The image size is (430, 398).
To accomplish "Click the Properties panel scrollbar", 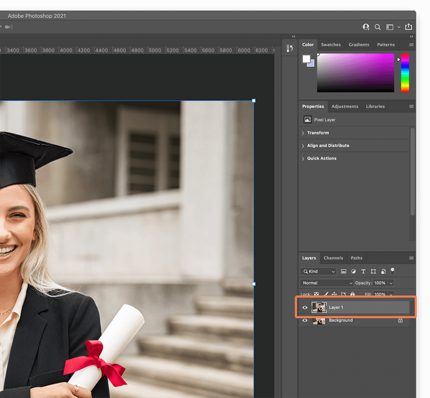I will (x=412, y=172).
